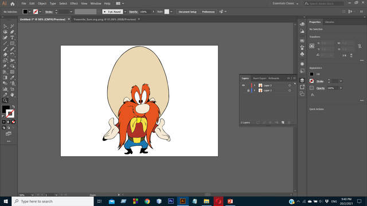The width and height of the screenshot is (367, 206).
Task: Select the Gradient tool
Action: (x=5, y=78)
